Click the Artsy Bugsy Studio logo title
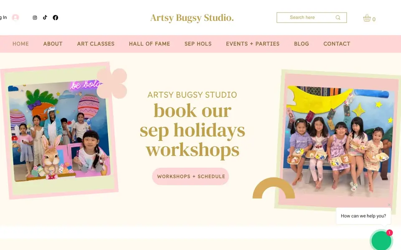Screen dimensions: 401x250 [x=192, y=18]
